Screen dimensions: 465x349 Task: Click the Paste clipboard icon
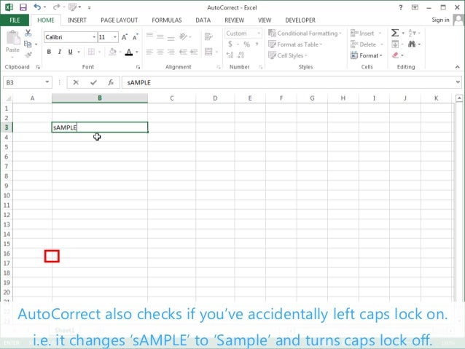coord(12,39)
